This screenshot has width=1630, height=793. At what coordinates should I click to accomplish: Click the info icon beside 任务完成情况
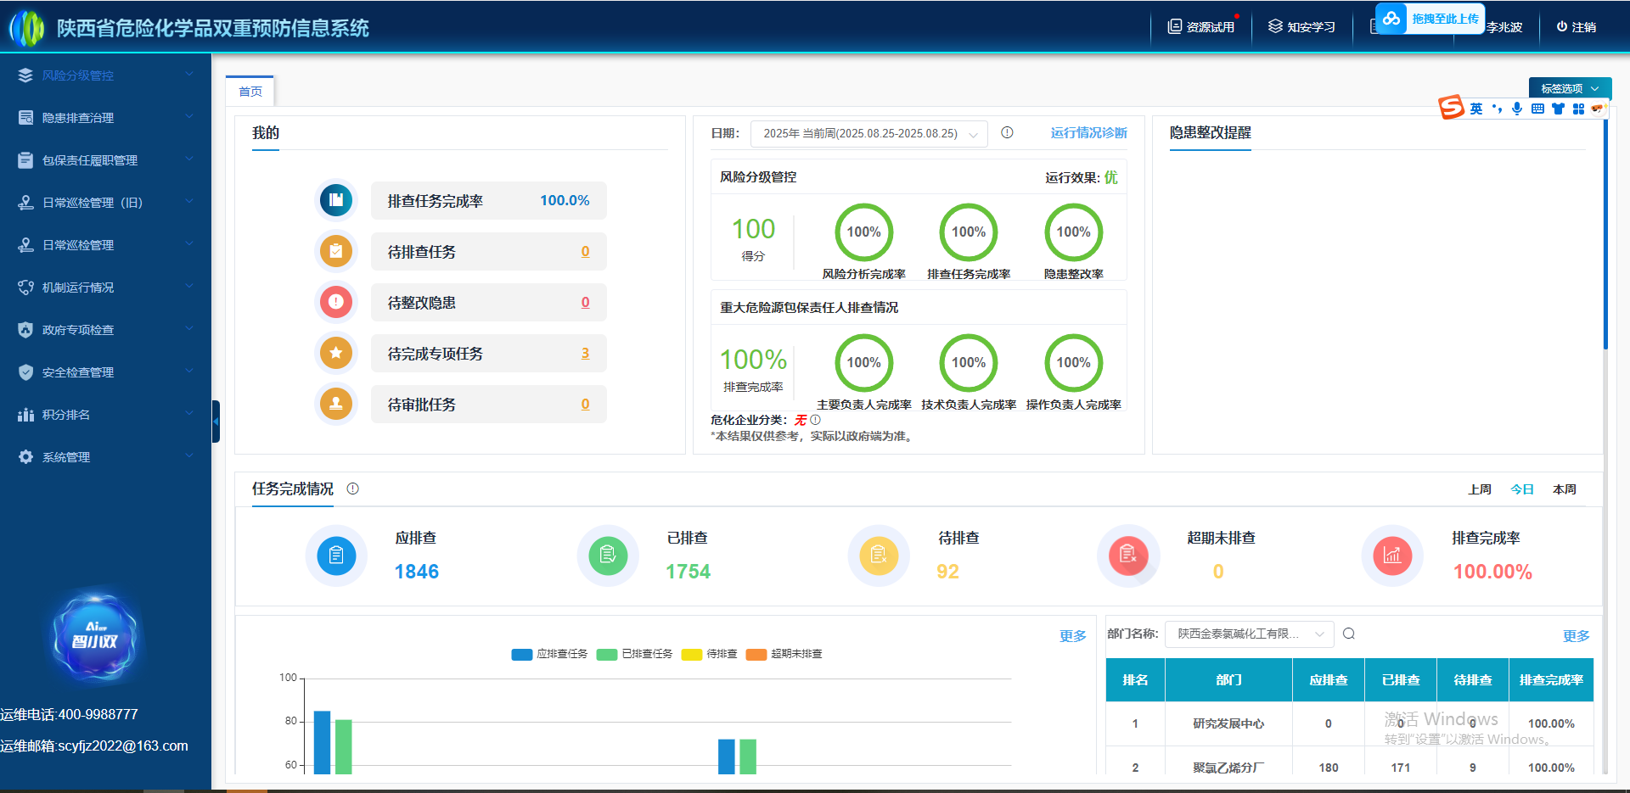tap(353, 489)
